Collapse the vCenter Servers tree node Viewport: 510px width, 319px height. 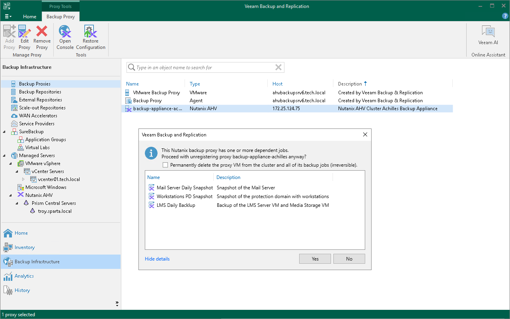pyautogui.click(x=17, y=171)
